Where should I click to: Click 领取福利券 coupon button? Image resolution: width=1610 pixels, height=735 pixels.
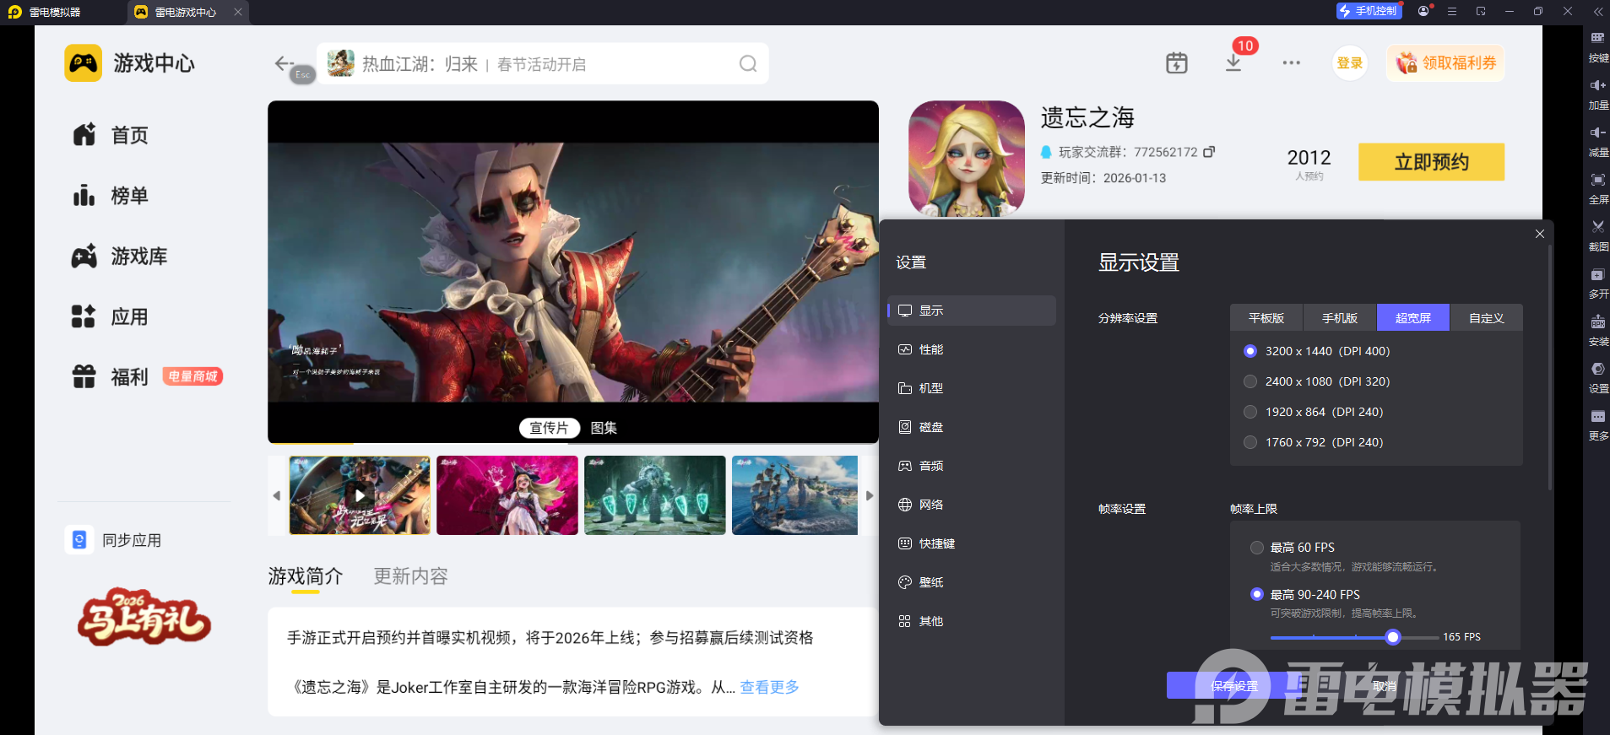(1445, 63)
